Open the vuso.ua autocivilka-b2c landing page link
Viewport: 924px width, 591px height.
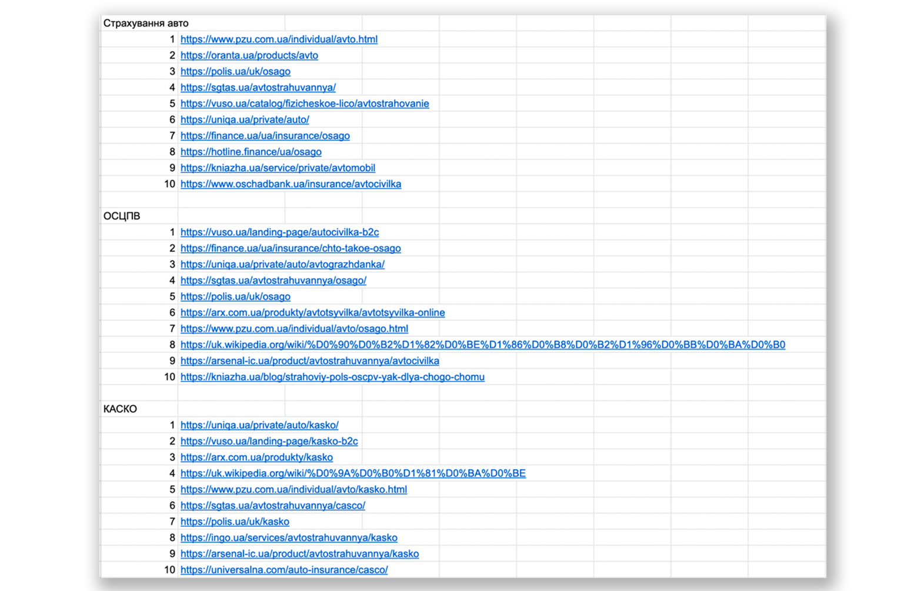click(x=279, y=232)
